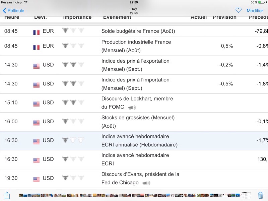Tap the photo thumbnail scrubber strip
This screenshot has width=268, height=201.
134,195
